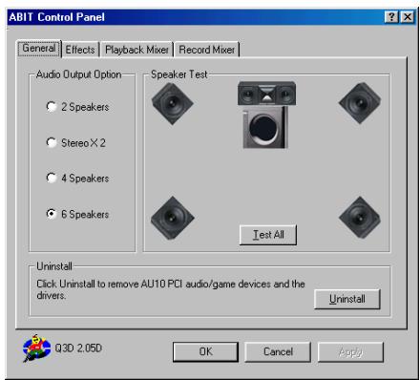Test the rear right speaker icon

tap(360, 218)
